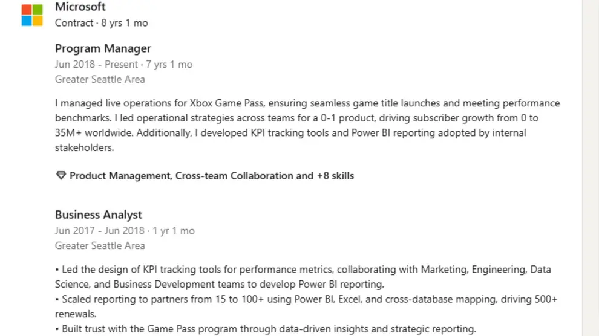599x336 pixels.
Task: Click the word 'renewals.' in second bullet
Action: [76, 314]
